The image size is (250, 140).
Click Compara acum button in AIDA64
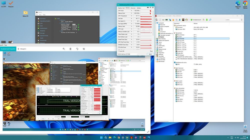click(x=196, y=20)
